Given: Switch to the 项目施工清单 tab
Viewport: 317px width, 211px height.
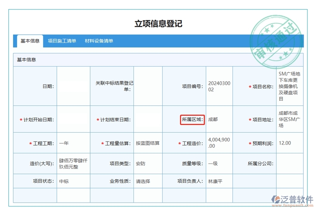Looking at the screenshot, I should pos(62,41).
